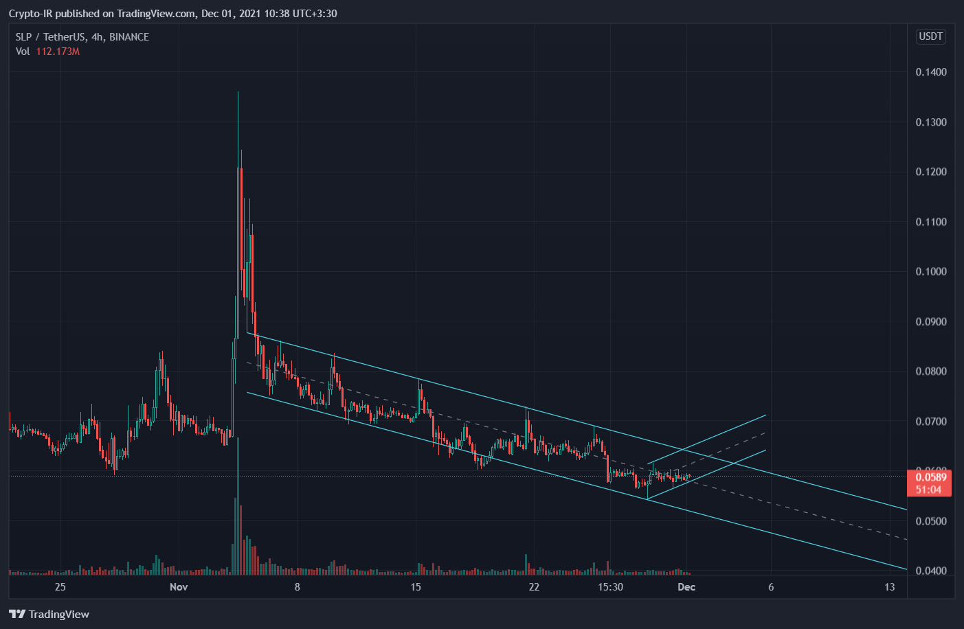Click the Nov date label on time axis
This screenshot has width=964, height=629.
pos(179,586)
